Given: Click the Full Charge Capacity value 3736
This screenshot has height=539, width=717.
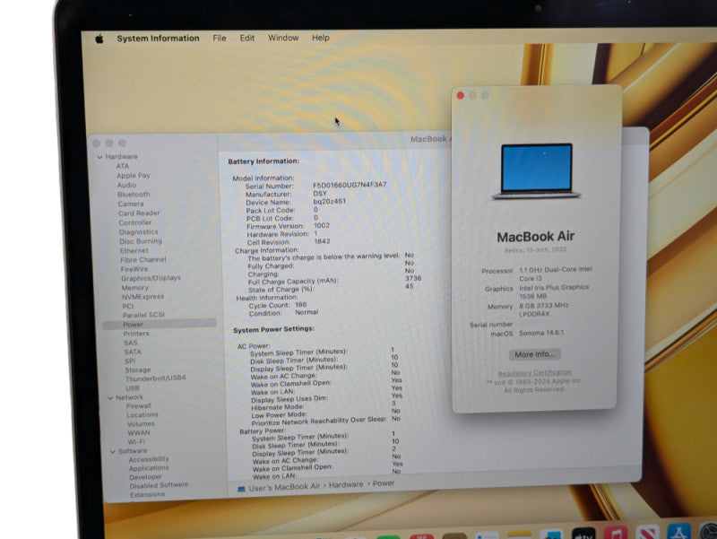Looking at the screenshot, I should 413,278.
